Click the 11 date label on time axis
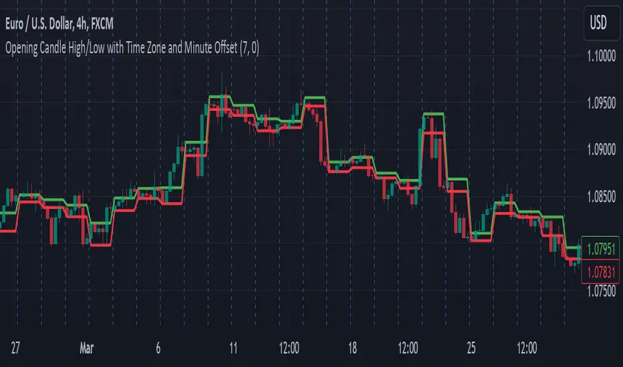The height and width of the screenshot is (367, 623). 233,348
